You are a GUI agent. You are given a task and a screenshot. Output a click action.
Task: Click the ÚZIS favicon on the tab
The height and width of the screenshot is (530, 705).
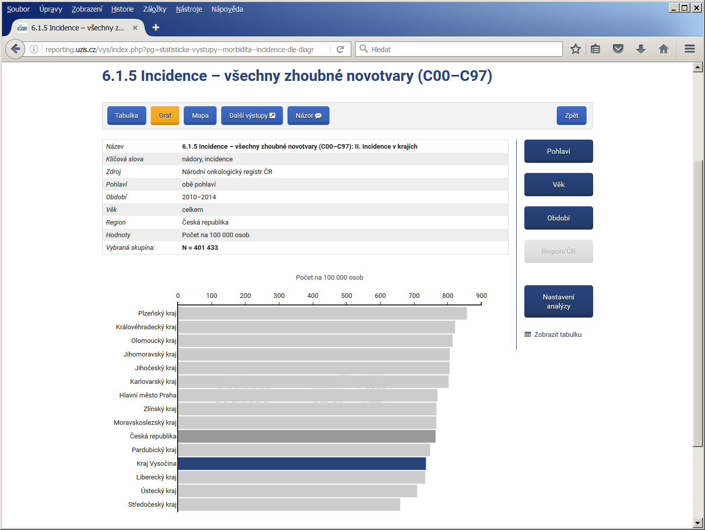22,28
